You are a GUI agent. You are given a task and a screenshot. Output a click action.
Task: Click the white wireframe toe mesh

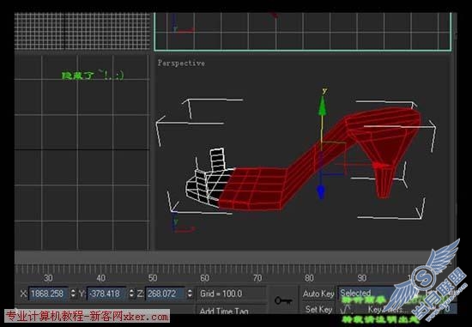pos(208,180)
